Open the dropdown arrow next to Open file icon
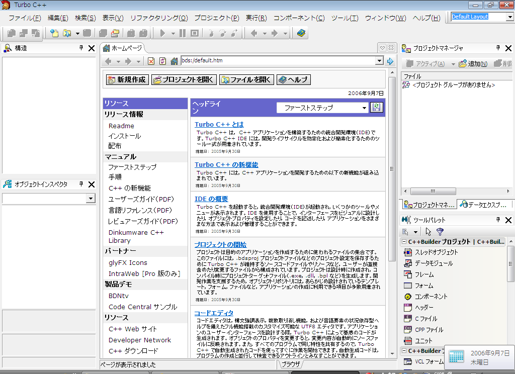515x374 pixels. (x=77, y=33)
